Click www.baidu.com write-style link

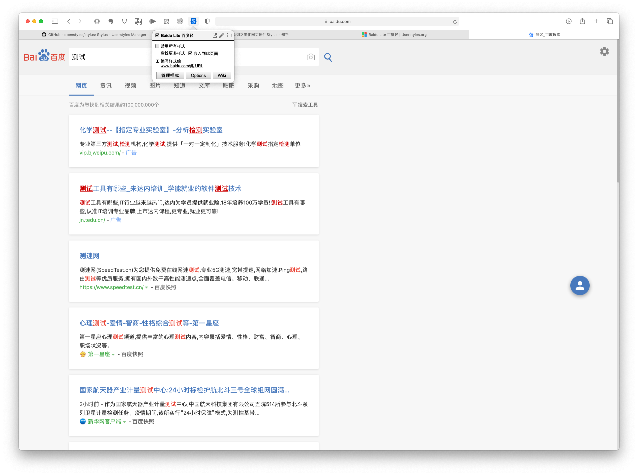coord(175,66)
